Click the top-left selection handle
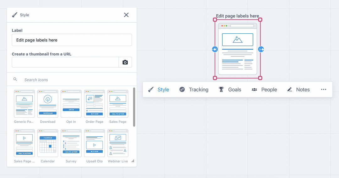This screenshot has width=339, height=178. click(x=215, y=20)
